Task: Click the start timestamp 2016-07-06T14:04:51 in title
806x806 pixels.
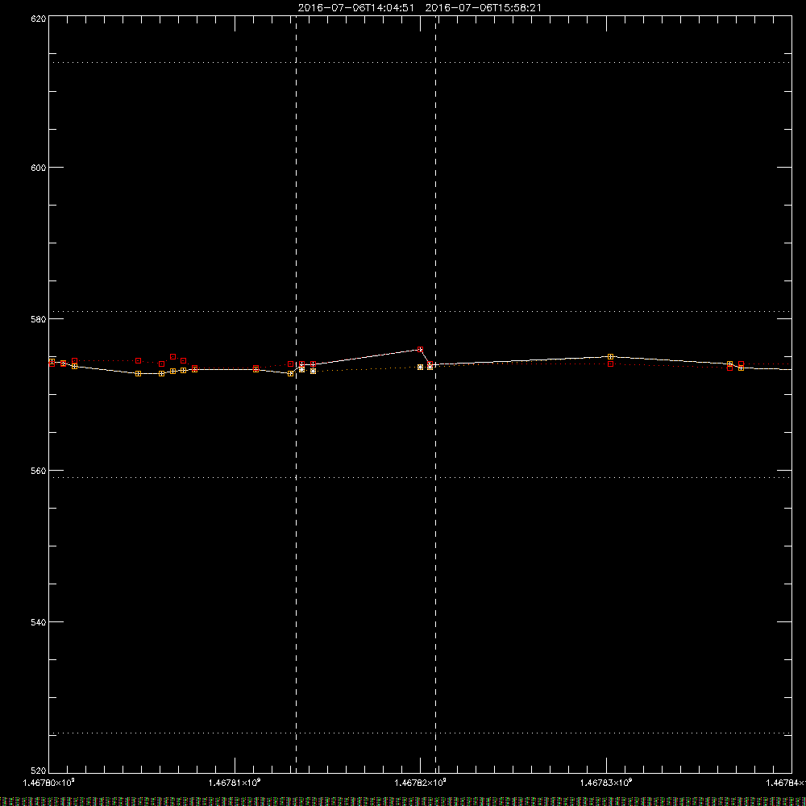Action: [x=355, y=8]
